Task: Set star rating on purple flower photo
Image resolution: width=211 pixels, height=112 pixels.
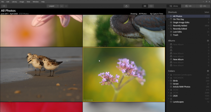Action: 88,100
